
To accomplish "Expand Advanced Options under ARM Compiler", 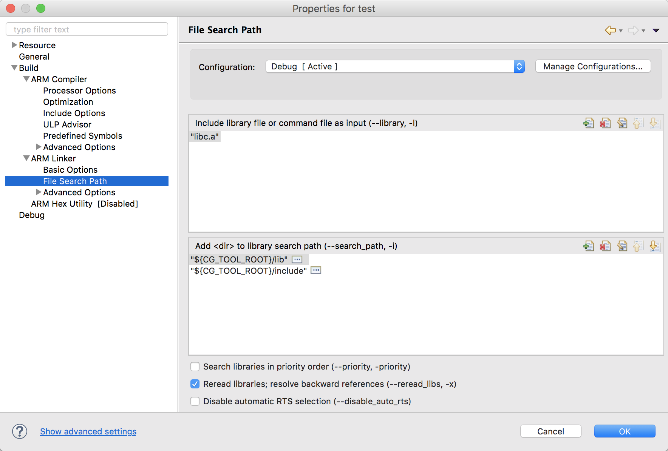I will (39, 147).
